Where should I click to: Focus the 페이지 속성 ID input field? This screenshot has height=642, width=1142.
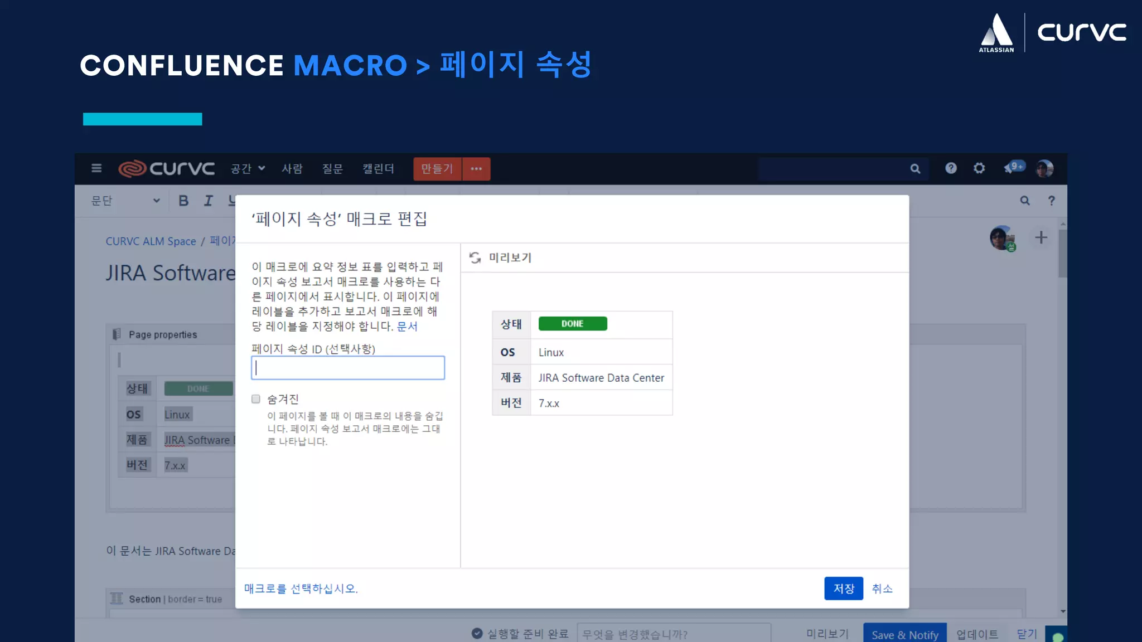348,368
